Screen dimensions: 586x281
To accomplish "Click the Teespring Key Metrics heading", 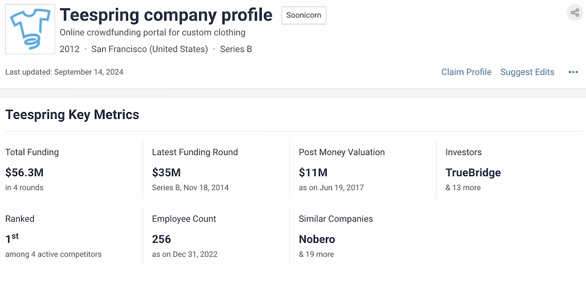I will click(x=72, y=114).
